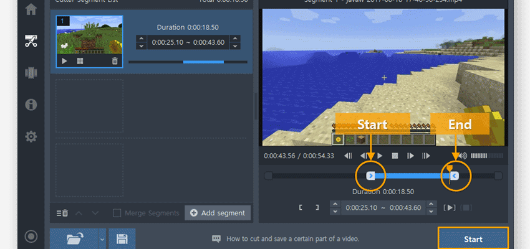Split segment 1 using the grid icon
This screenshot has width=530, height=249.
coord(80,61)
